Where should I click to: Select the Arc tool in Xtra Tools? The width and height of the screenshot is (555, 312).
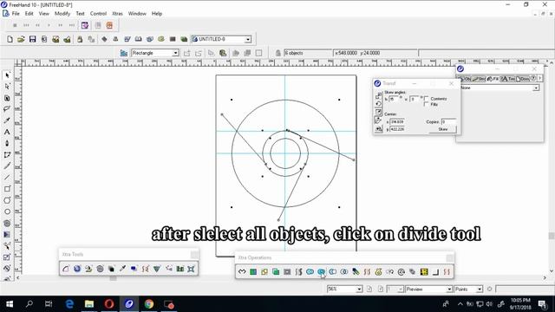pos(66,269)
